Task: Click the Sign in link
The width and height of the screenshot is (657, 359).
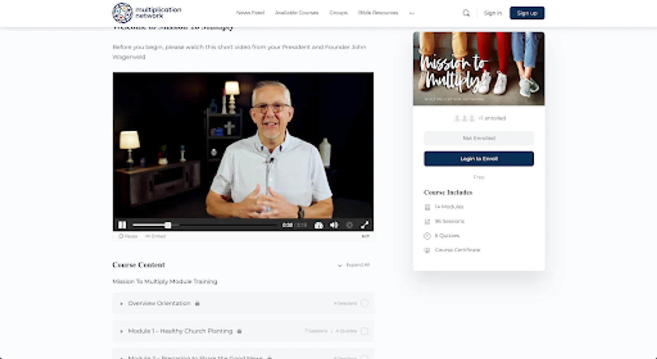Action: click(x=493, y=13)
